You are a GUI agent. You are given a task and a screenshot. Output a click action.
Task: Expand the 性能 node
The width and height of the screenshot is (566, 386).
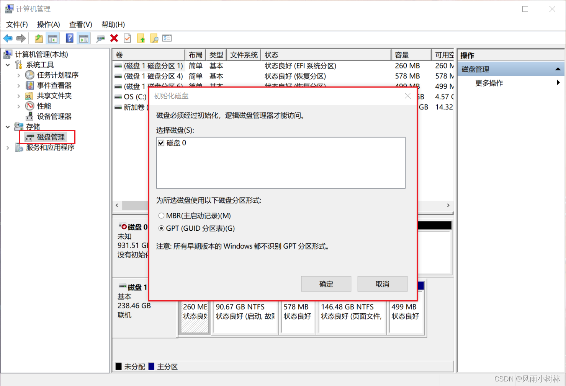click(19, 106)
